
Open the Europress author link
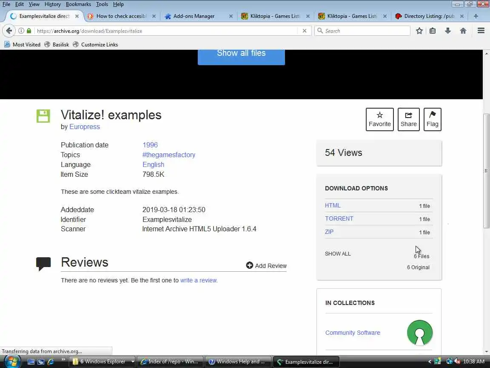click(x=85, y=127)
